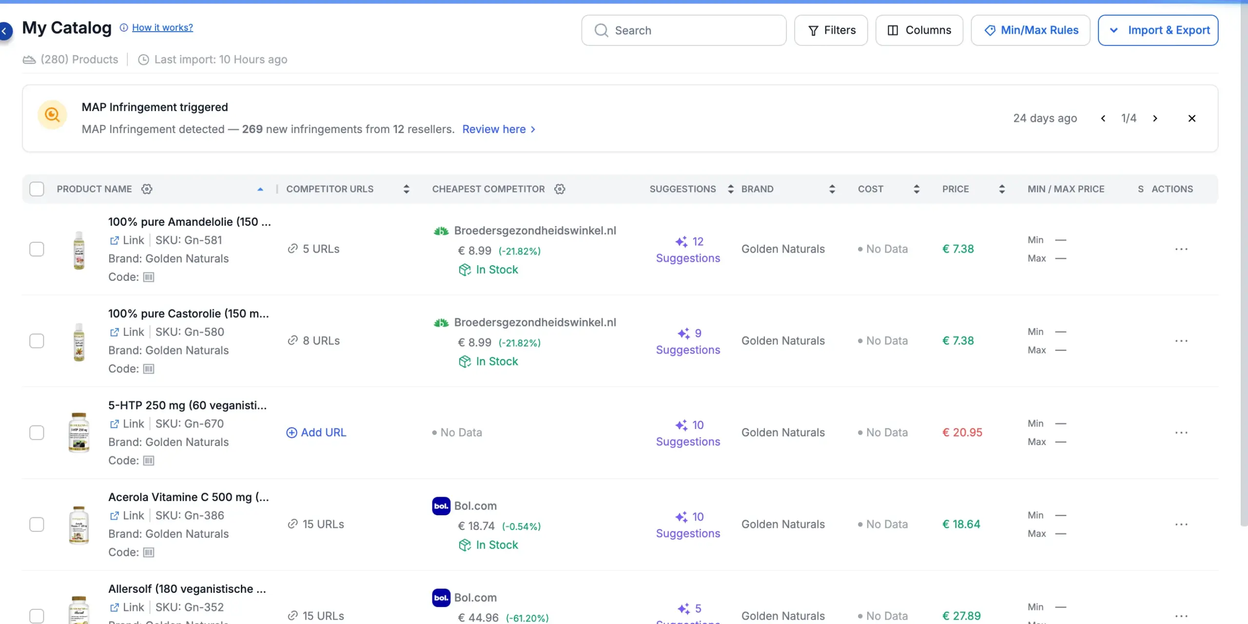Click the barcode icon for Gn-580 Code
This screenshot has height=624, width=1248.
point(149,369)
